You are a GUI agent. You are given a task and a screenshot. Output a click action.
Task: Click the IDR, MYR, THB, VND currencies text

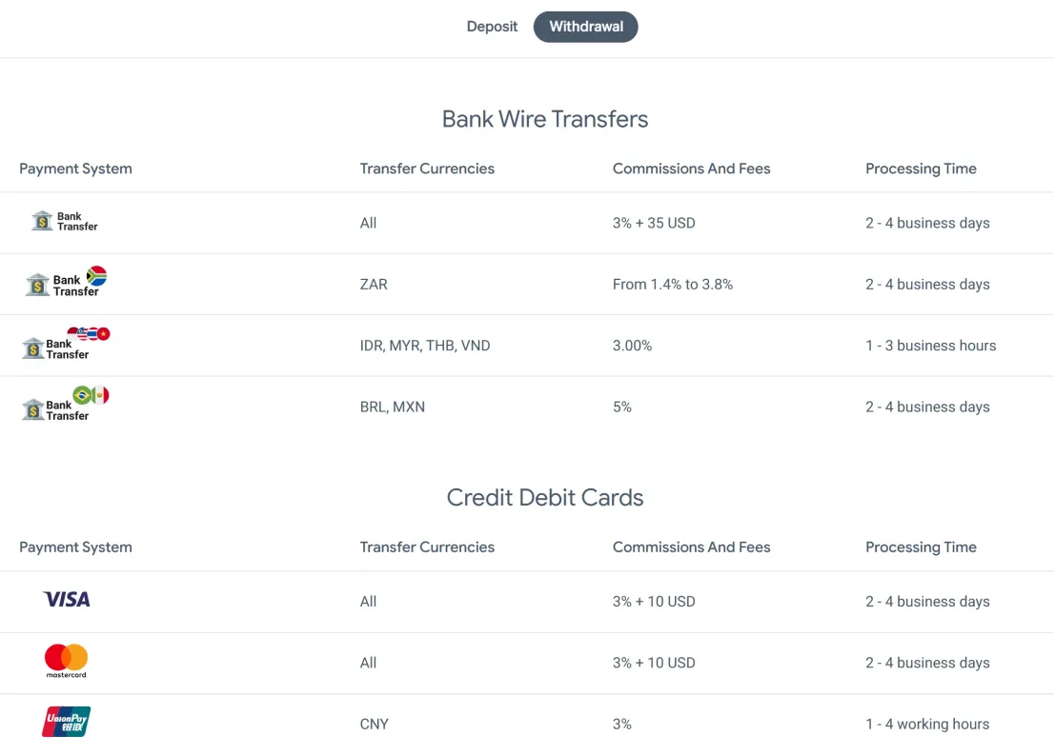tap(424, 346)
